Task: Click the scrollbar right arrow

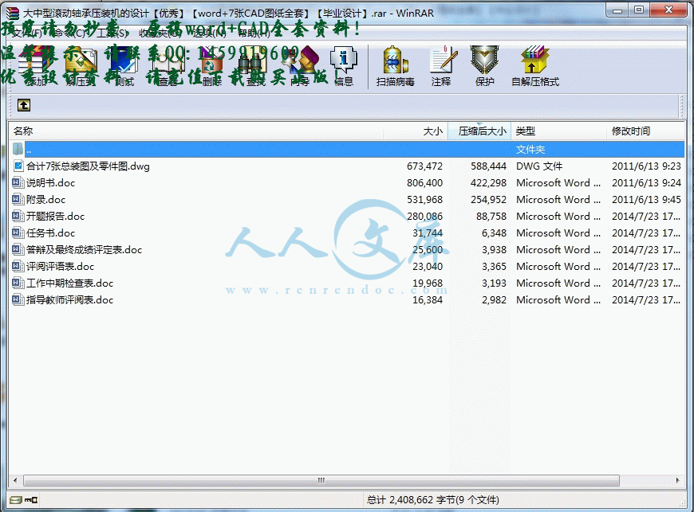Action: click(677, 480)
